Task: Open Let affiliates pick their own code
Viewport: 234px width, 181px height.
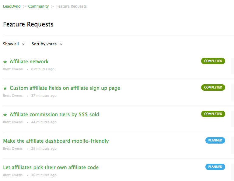Action: [51, 167]
